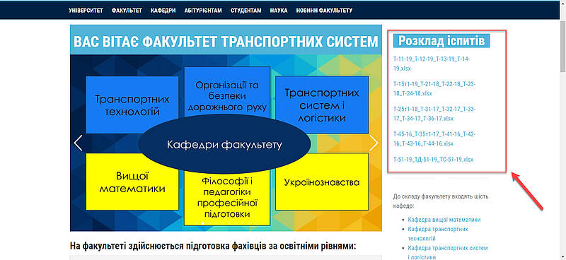Select АБІТУРІЄНТАМ in the top navigation
The width and height of the screenshot is (566, 260).
pos(203,11)
